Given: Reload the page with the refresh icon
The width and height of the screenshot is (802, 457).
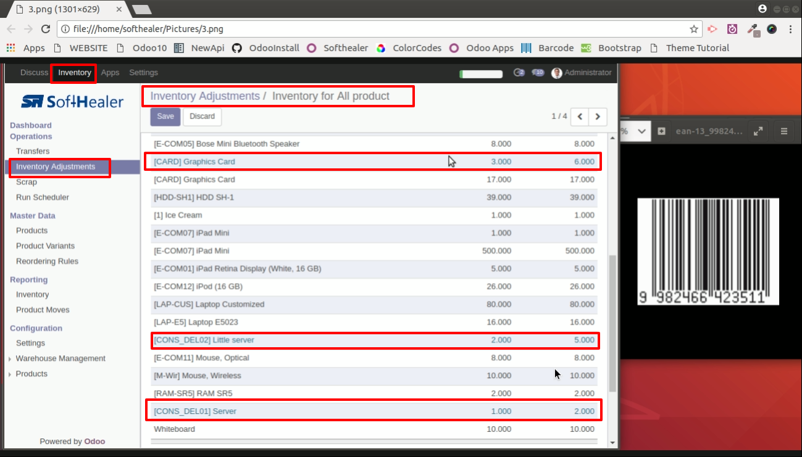Looking at the screenshot, I should 45,29.
